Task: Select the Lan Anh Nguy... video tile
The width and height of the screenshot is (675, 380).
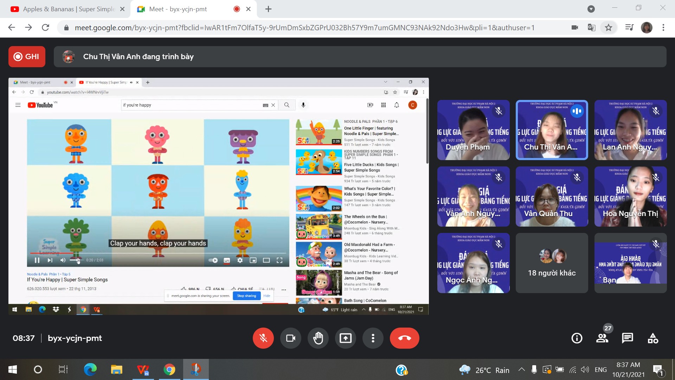Action: click(630, 130)
